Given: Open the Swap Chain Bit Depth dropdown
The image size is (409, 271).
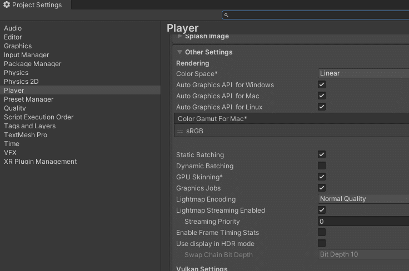Looking at the screenshot, I should point(363,254).
